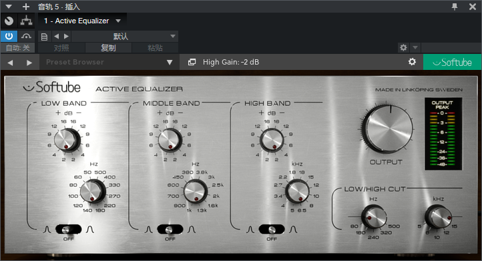Adjust the High Band kHz frequency knob
Image resolution: width=482 pixels, height=261 pixels.
click(297, 191)
